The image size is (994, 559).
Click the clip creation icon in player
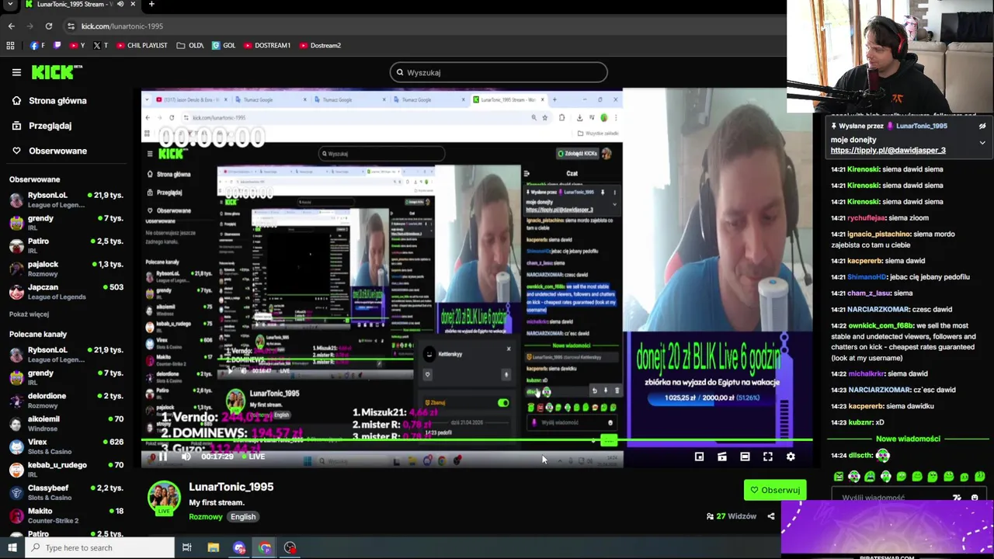[x=722, y=457]
